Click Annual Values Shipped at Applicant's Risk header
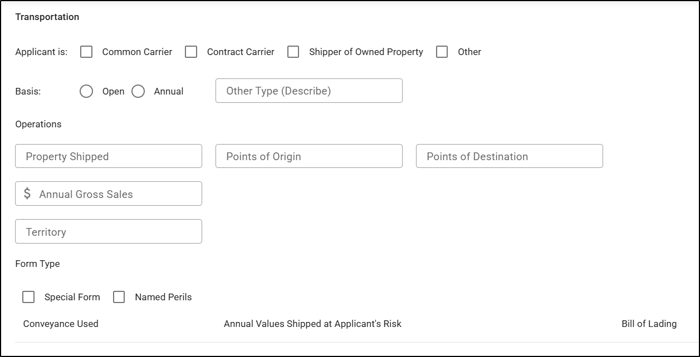Image resolution: width=700 pixels, height=357 pixels. coord(312,324)
